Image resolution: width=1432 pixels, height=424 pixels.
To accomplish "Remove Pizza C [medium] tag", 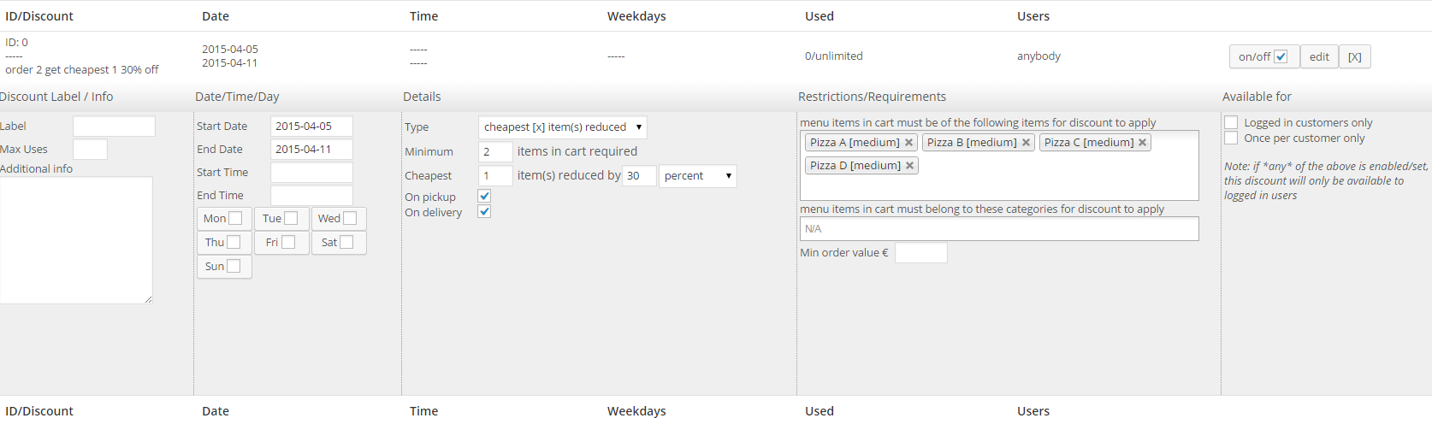I will 1142,143.
